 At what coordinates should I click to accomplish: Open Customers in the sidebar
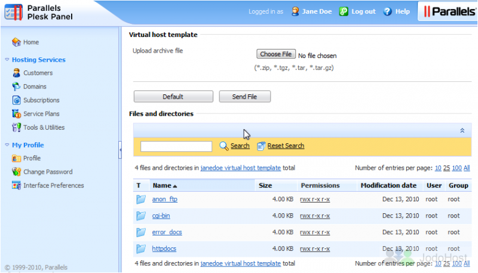pyautogui.click(x=38, y=73)
